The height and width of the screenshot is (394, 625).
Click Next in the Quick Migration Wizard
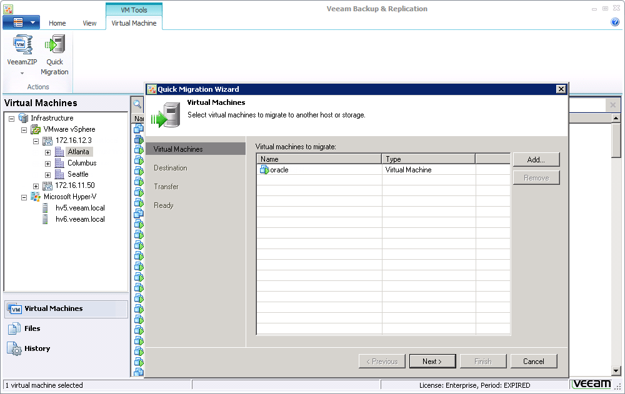coord(432,362)
